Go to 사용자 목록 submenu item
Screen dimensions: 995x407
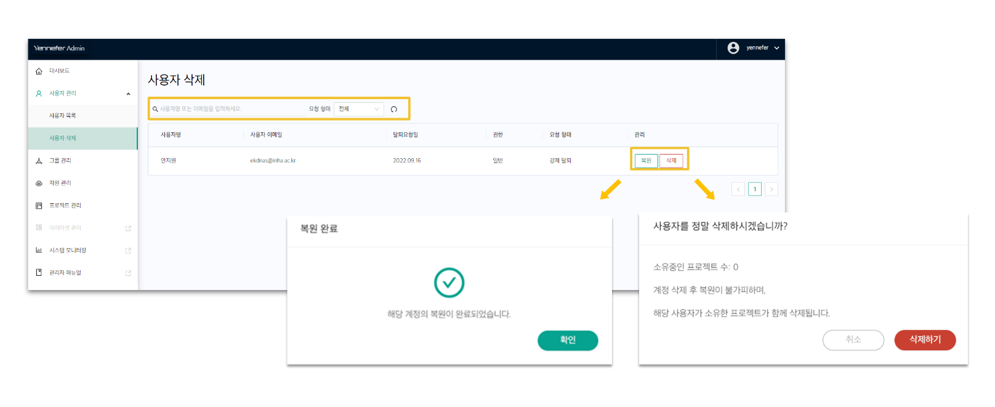tap(63, 116)
